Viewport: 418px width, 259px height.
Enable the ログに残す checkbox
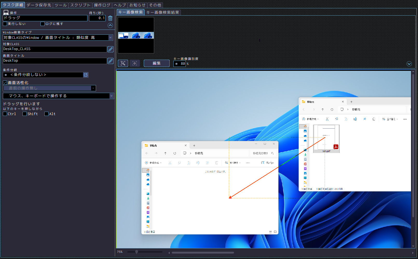[x=43, y=24]
